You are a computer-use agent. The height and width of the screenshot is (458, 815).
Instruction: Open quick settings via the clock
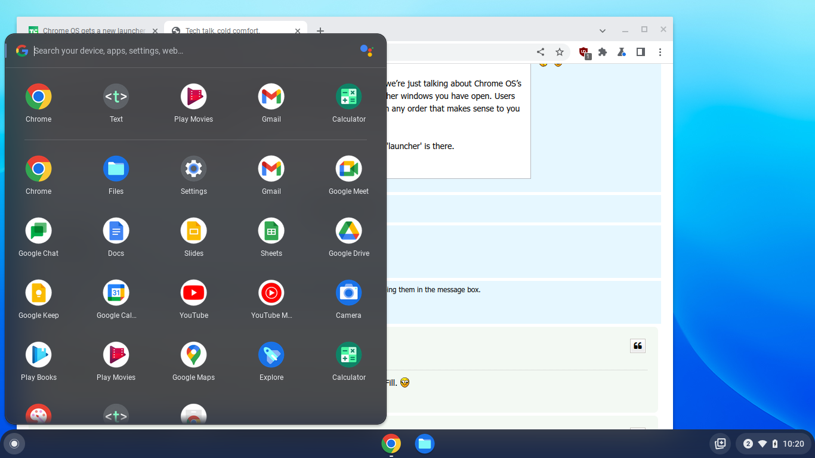pyautogui.click(x=793, y=444)
